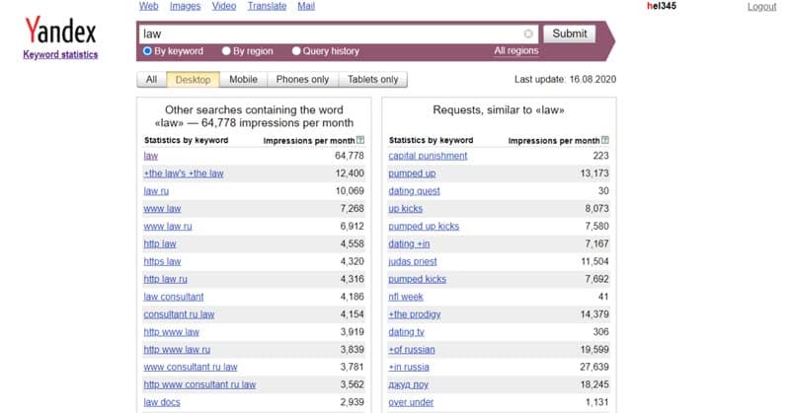Open the '+of russian' similar request
The width and height of the screenshot is (790, 413).
point(412,350)
